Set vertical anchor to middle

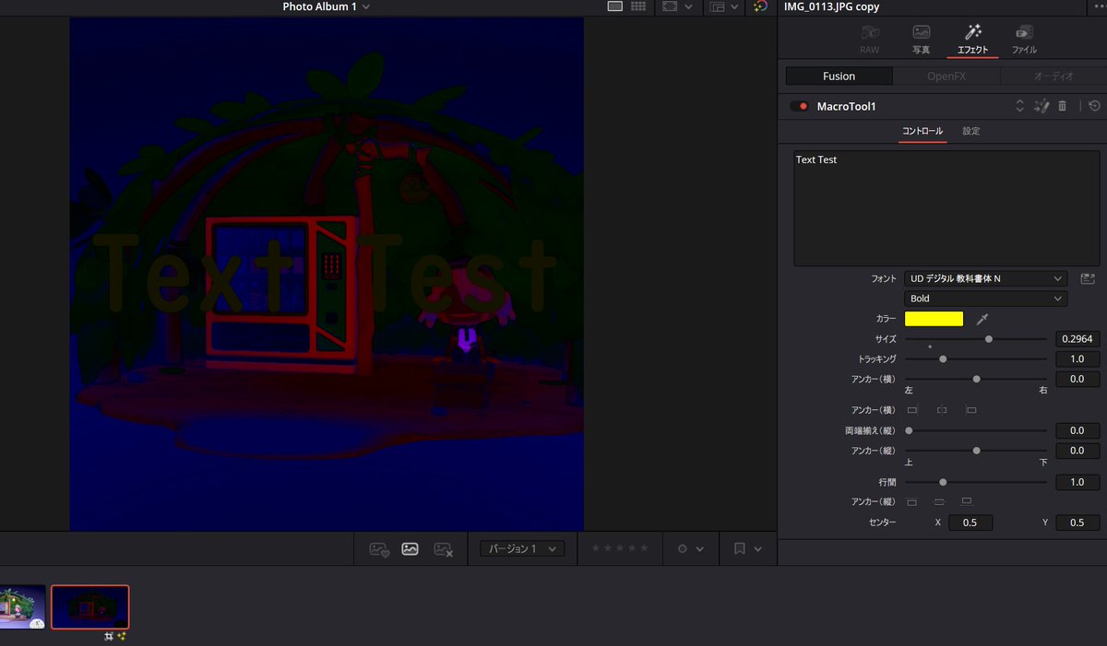[x=939, y=502]
